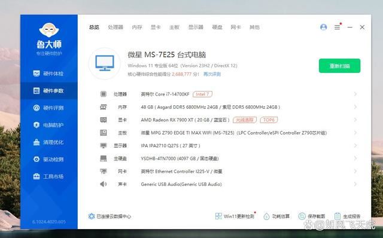
Task: Click the Windows 11 专业版 64位 text
Action: [153, 65]
